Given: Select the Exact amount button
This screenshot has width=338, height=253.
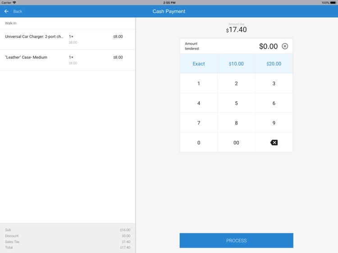Looking at the screenshot, I should [199, 64].
